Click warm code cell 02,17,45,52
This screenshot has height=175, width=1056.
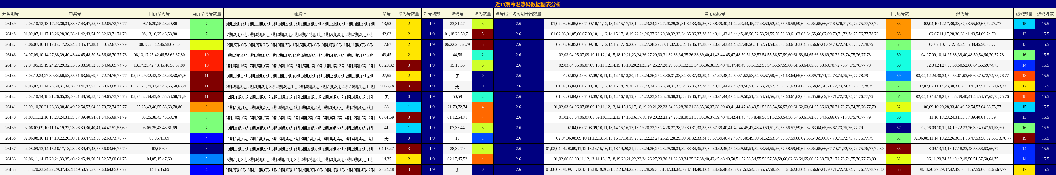coord(458,159)
